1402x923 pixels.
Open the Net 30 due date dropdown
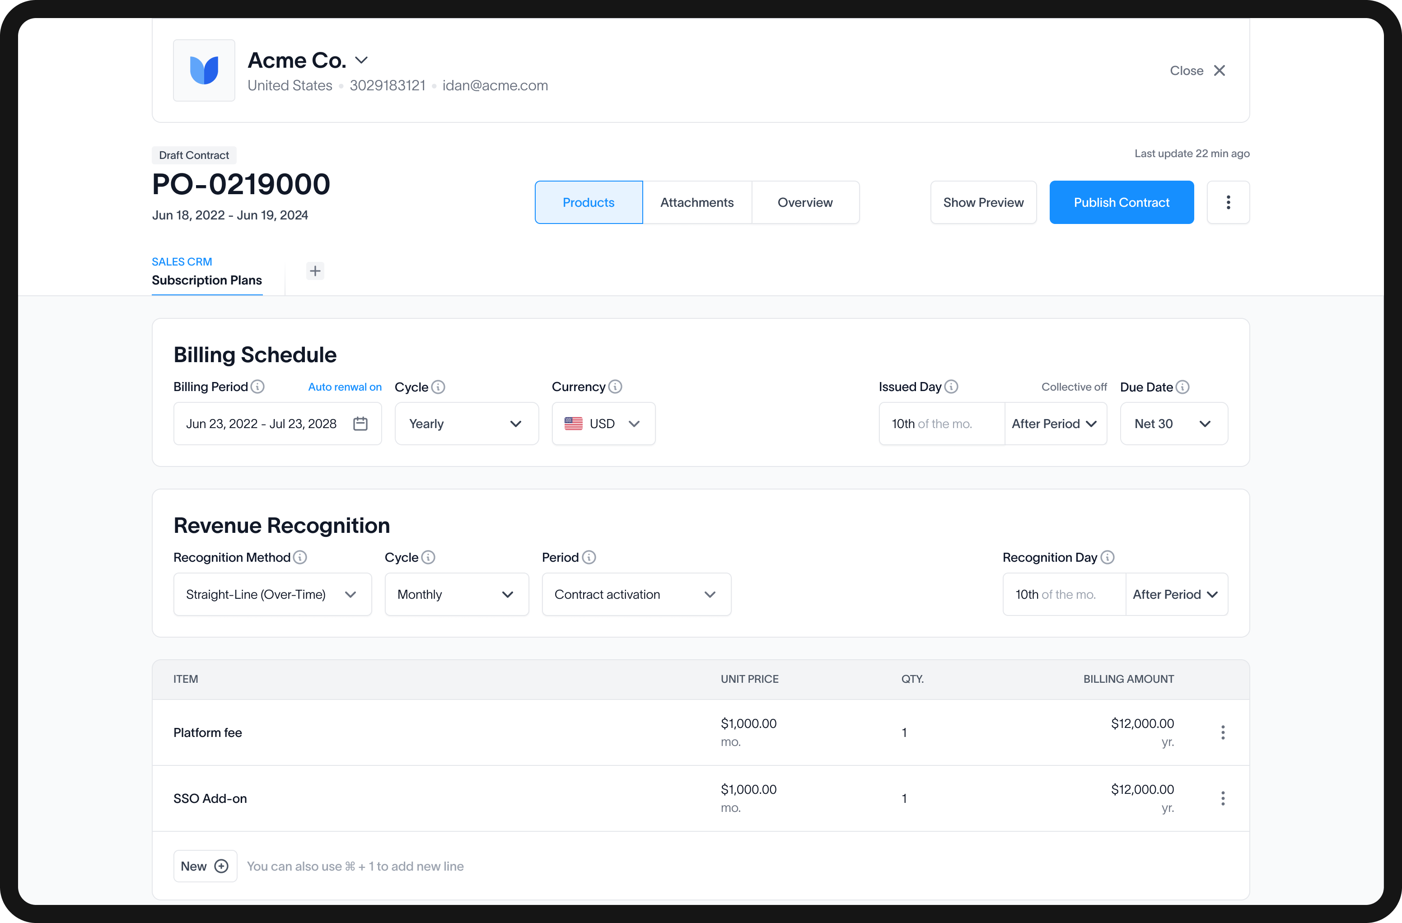[x=1173, y=424]
